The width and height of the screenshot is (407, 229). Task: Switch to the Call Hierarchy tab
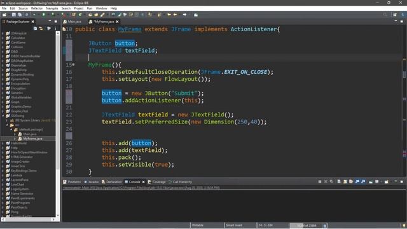180,182
